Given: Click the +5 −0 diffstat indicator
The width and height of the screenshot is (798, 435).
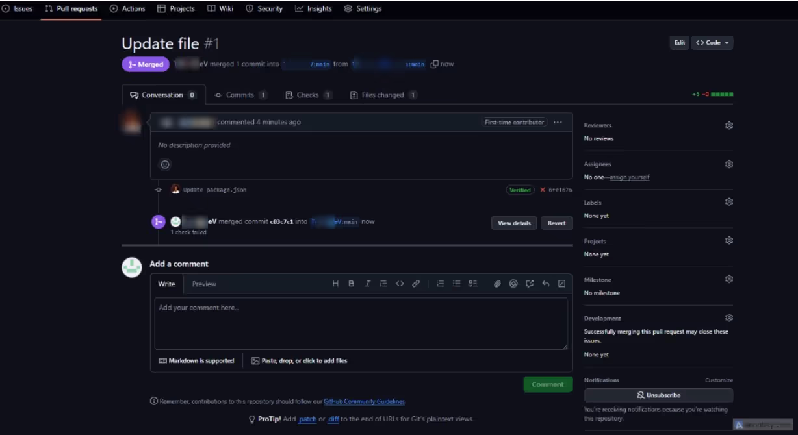Looking at the screenshot, I should click(x=712, y=95).
